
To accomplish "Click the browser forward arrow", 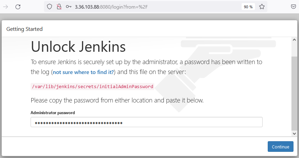I will tap(5, 7).
